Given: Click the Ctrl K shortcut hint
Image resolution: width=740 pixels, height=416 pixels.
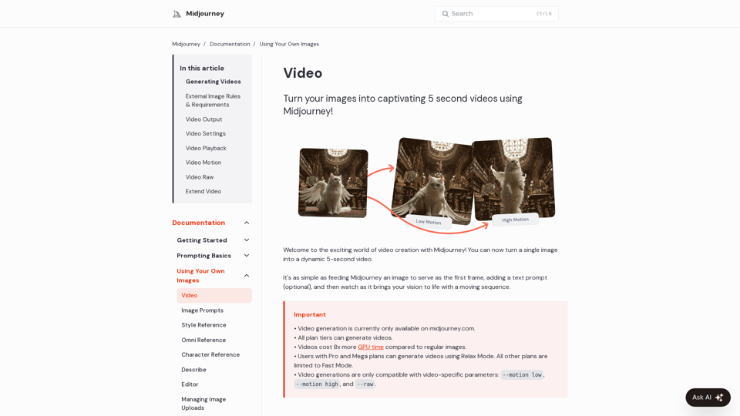Looking at the screenshot, I should pyautogui.click(x=543, y=14).
